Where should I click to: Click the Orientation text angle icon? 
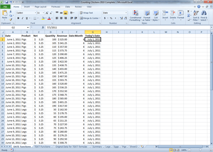coord(72,13)
